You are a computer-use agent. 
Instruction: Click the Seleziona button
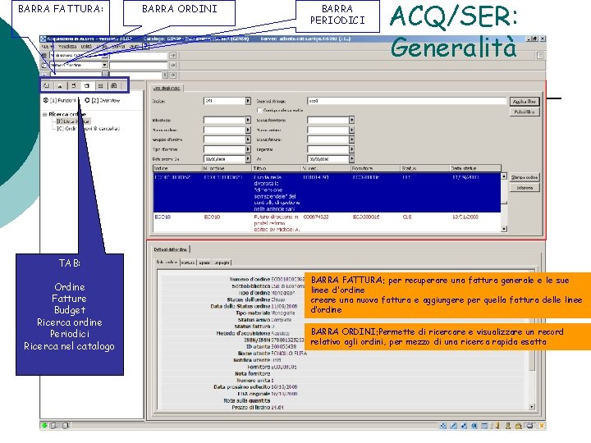point(525,188)
